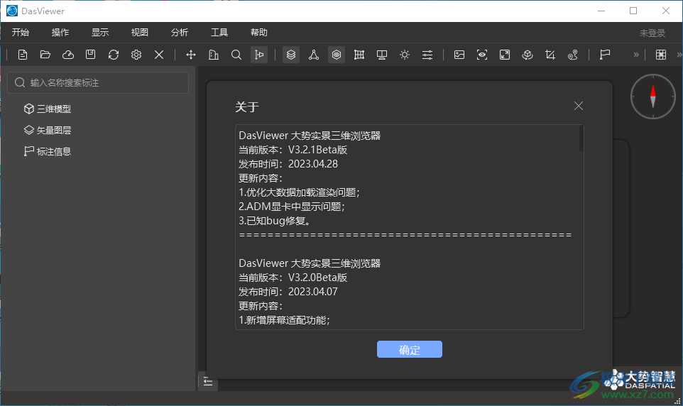Toggle the hexagon target toolbar icon
Image resolution: width=683 pixels, height=406 pixels.
coord(337,55)
